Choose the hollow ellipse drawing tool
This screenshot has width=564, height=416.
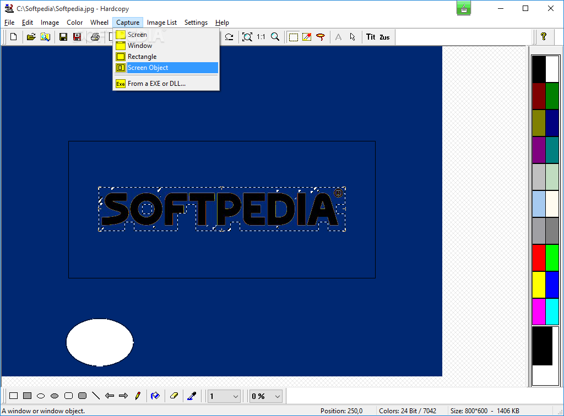41,396
